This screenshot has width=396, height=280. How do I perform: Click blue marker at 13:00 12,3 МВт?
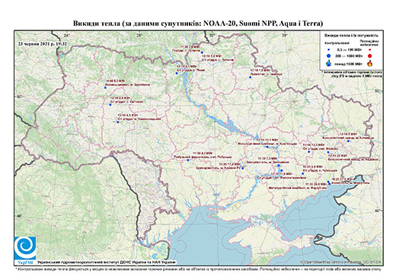[x=309, y=151]
